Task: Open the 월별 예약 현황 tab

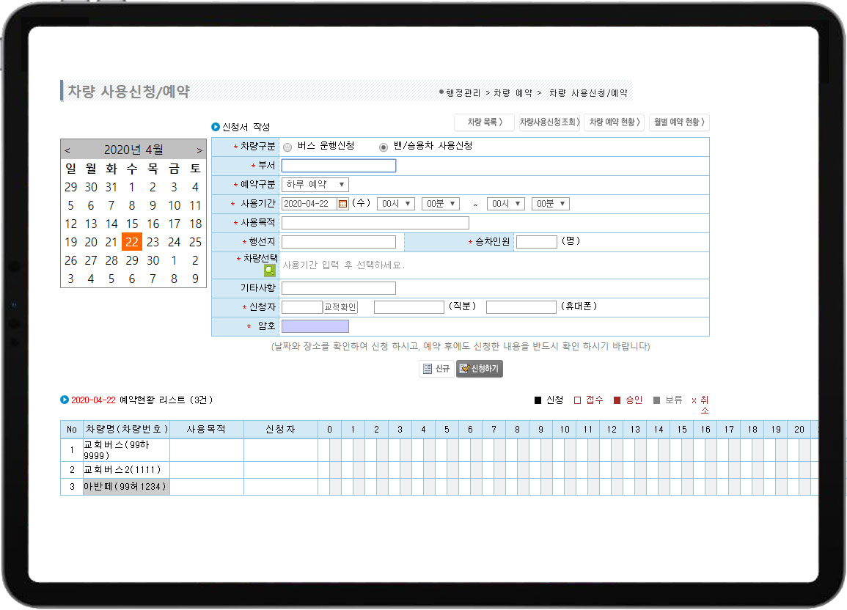Action: click(x=678, y=122)
